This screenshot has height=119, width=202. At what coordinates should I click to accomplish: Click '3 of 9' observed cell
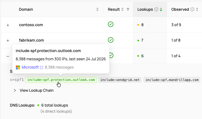click(x=176, y=25)
